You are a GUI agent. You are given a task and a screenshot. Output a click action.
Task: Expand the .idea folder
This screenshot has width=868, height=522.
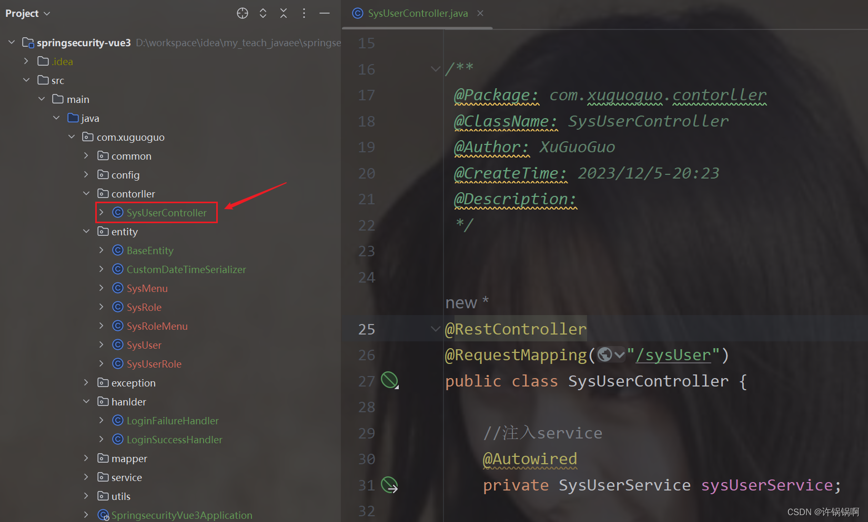(x=26, y=61)
